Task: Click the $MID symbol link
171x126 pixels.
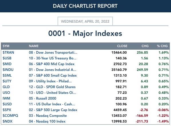Action: [7, 64]
